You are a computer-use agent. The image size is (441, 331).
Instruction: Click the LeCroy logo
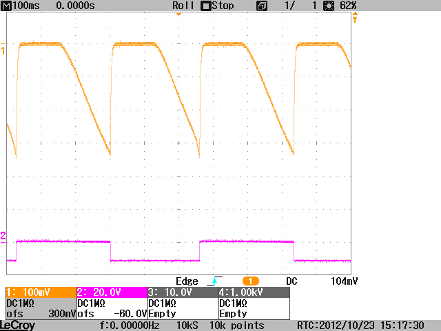coord(17,325)
